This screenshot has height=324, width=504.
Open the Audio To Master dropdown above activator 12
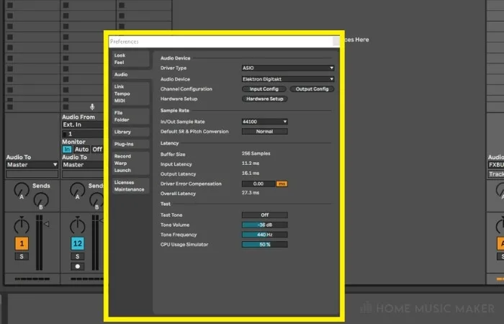(83, 165)
